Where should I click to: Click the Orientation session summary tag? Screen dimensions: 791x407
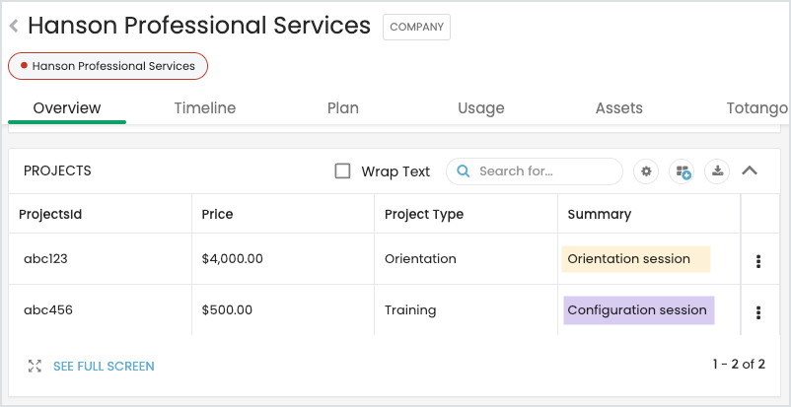tap(636, 259)
